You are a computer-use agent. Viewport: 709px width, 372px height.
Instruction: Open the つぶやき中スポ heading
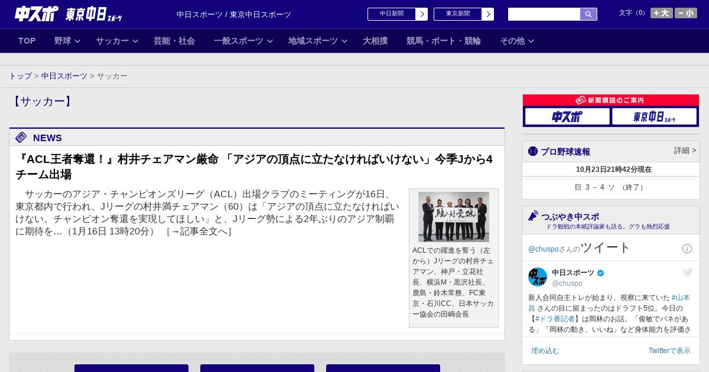tap(570, 217)
